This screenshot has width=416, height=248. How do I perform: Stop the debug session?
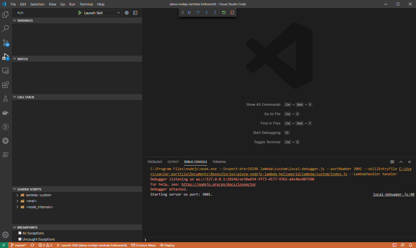tap(232, 13)
